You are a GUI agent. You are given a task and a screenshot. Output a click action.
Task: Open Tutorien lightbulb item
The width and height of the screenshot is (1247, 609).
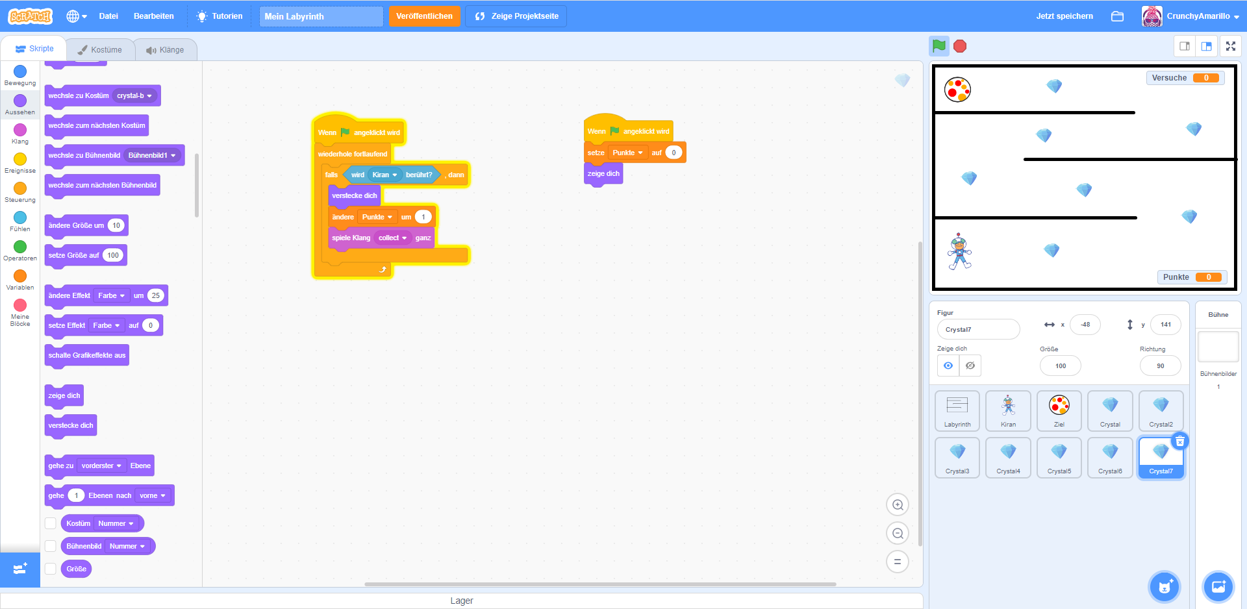220,16
